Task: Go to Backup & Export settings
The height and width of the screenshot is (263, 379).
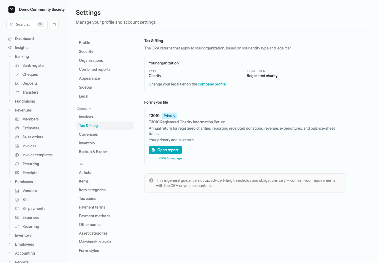Action: click(x=105, y=152)
